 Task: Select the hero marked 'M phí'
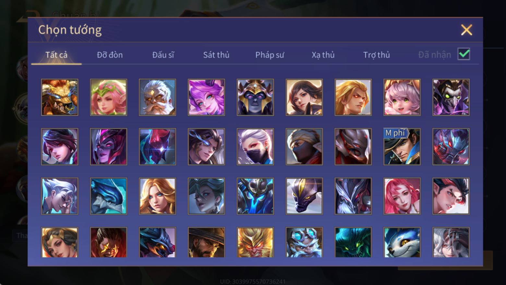402,146
